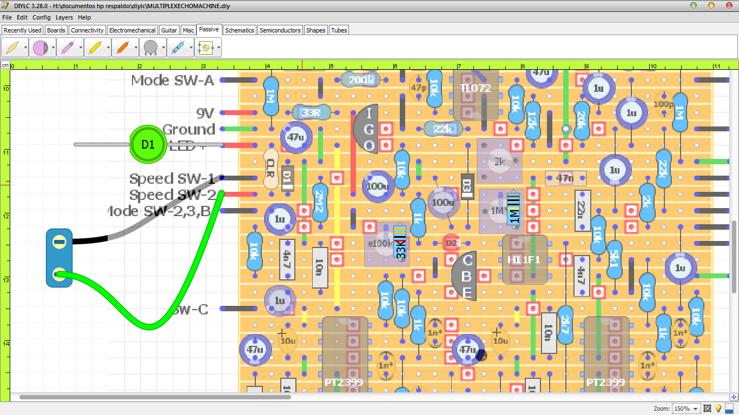Expand the resistor tool dropdown arrow
The image size is (739, 415).
point(190,48)
